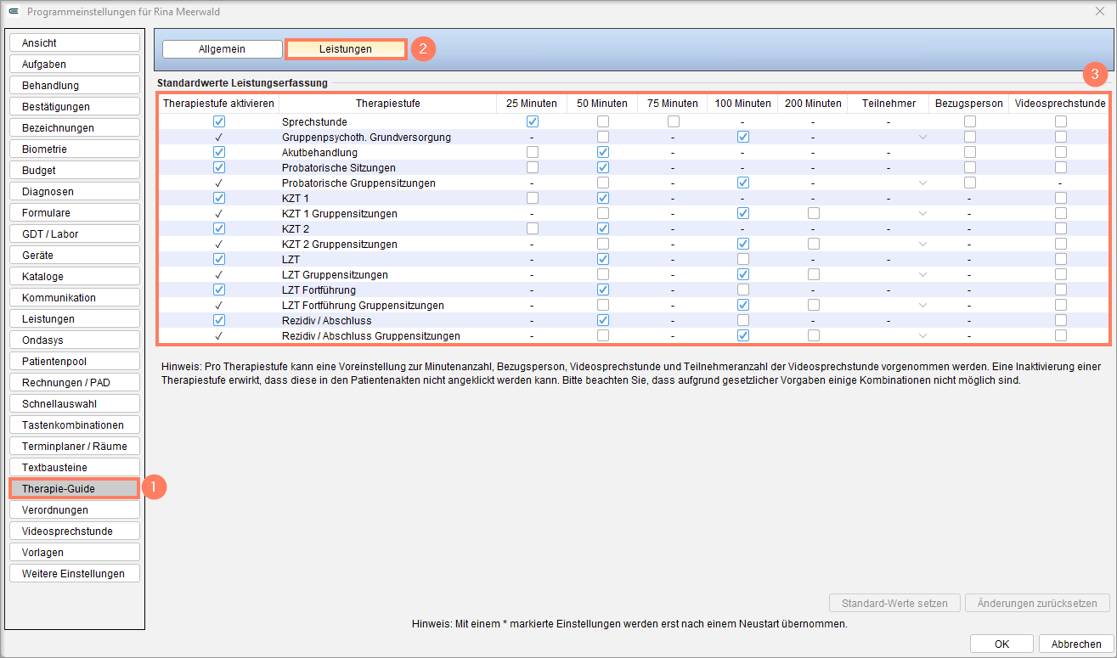Screen dimensions: 1117x658
Task: Toggle the Sprechstunde activation checkbox
Action: click(219, 121)
